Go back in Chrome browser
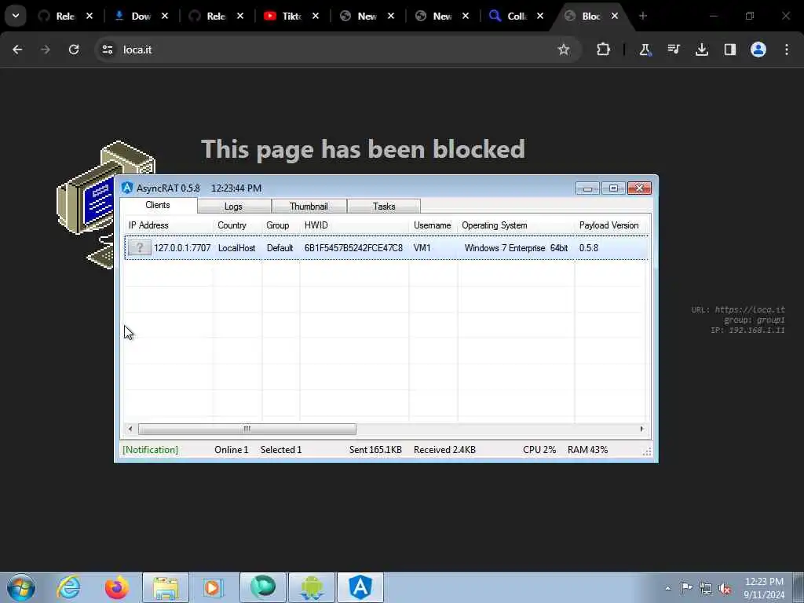The width and height of the screenshot is (804, 603). pos(17,49)
